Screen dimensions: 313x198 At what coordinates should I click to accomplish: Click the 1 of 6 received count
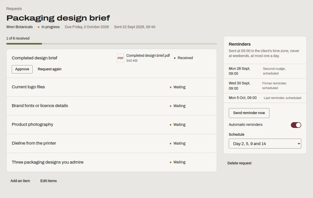click(18, 38)
